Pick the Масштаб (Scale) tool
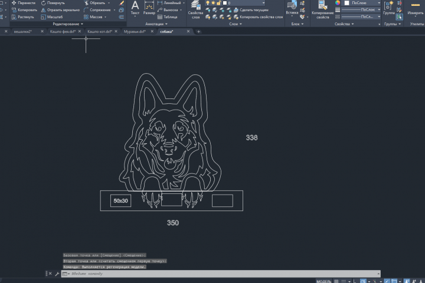Image resolution: width=425 pixels, height=283 pixels. coord(52,17)
